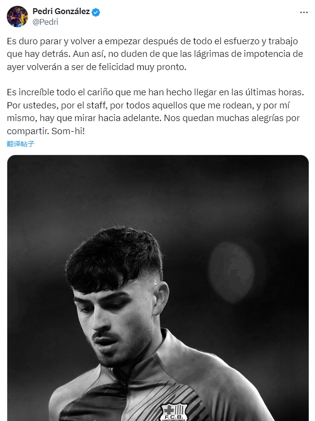
Task: Open the three-dot more options menu
Action: point(304,12)
